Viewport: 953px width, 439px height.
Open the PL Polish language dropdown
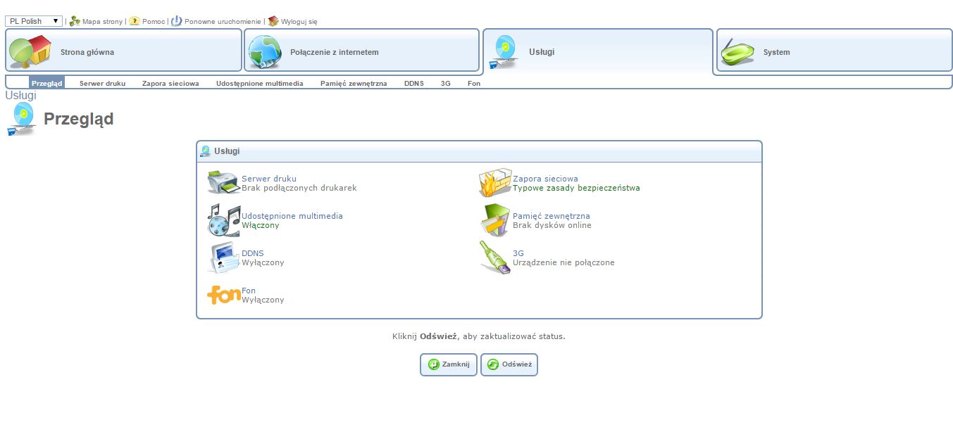tap(34, 21)
